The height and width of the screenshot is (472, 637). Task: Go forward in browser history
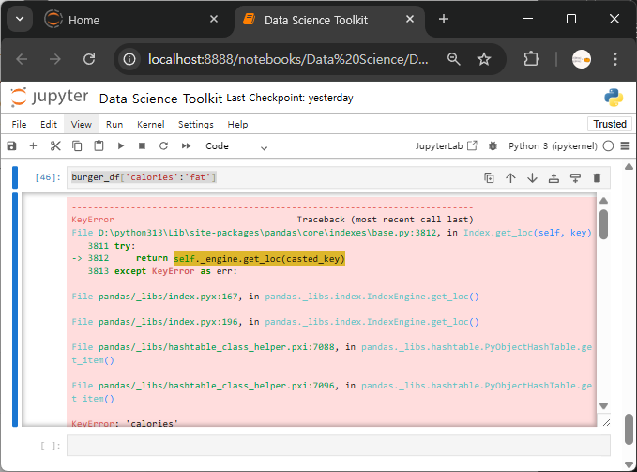[x=54, y=59]
